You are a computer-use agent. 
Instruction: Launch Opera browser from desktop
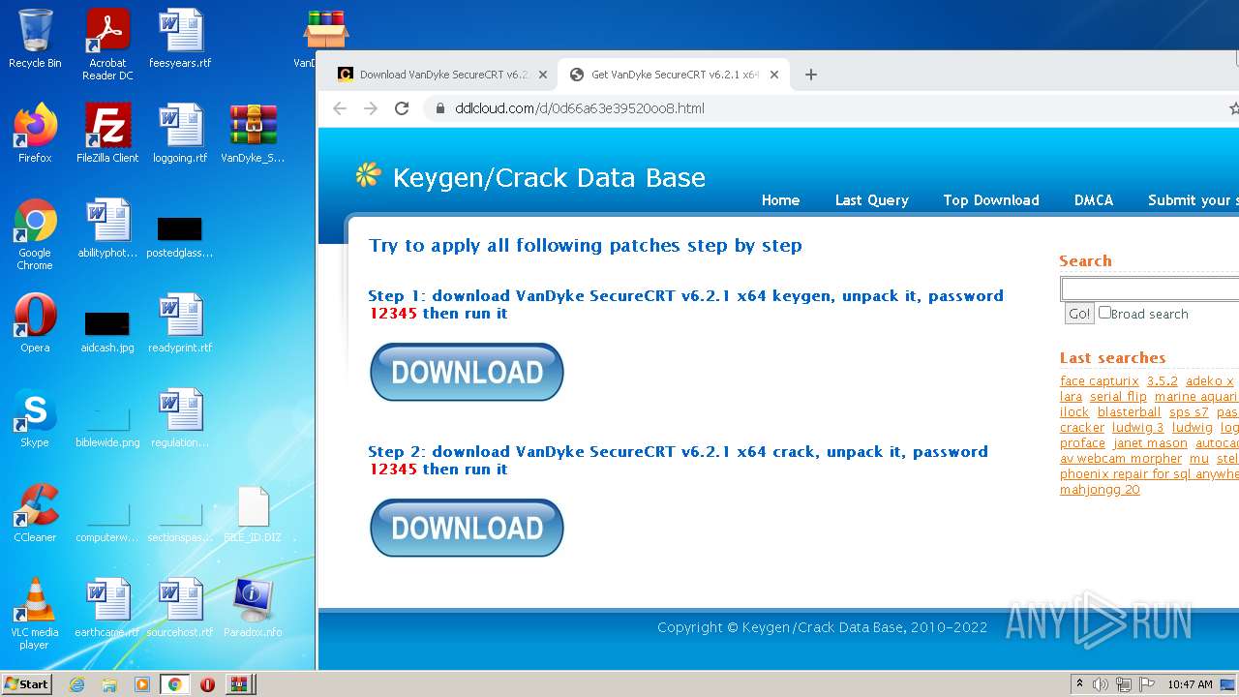click(35, 323)
